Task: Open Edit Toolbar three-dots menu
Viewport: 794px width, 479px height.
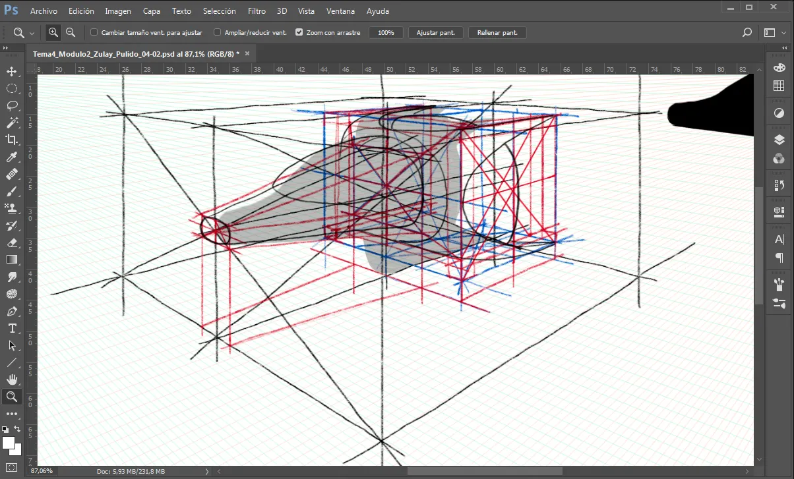Action: pyautogui.click(x=12, y=414)
